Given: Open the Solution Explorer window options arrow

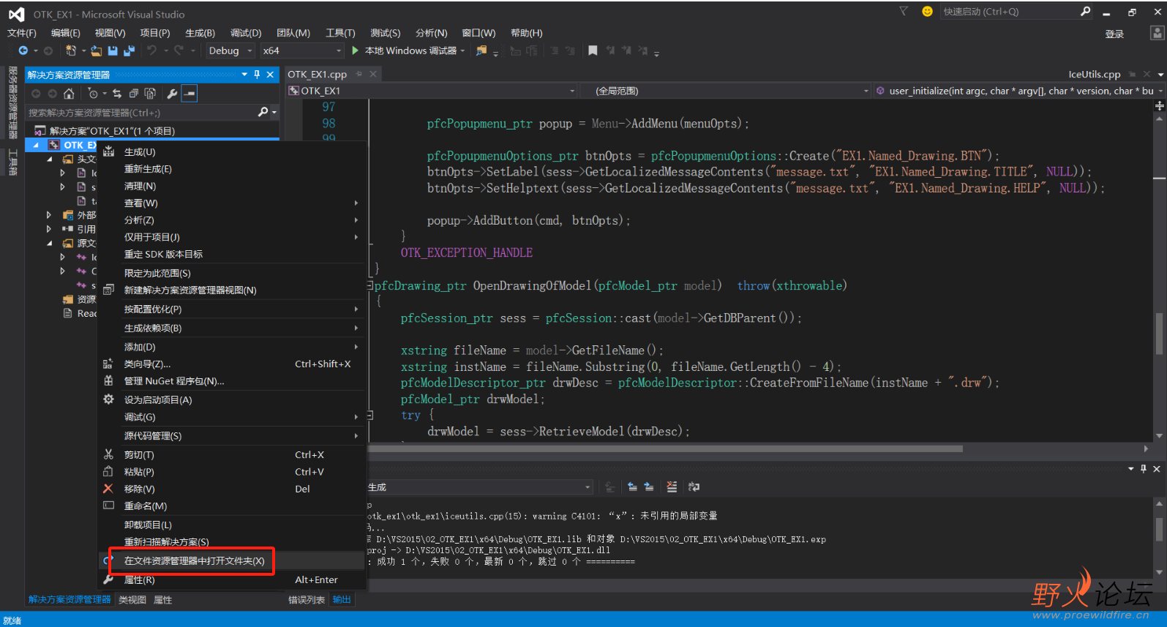Looking at the screenshot, I should pos(244,75).
